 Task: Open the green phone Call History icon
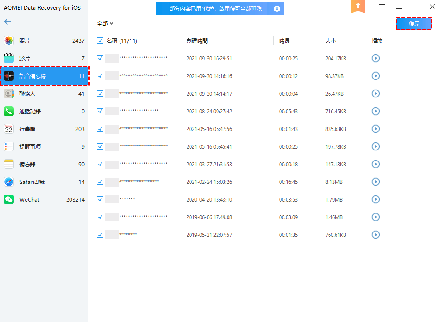(x=9, y=111)
